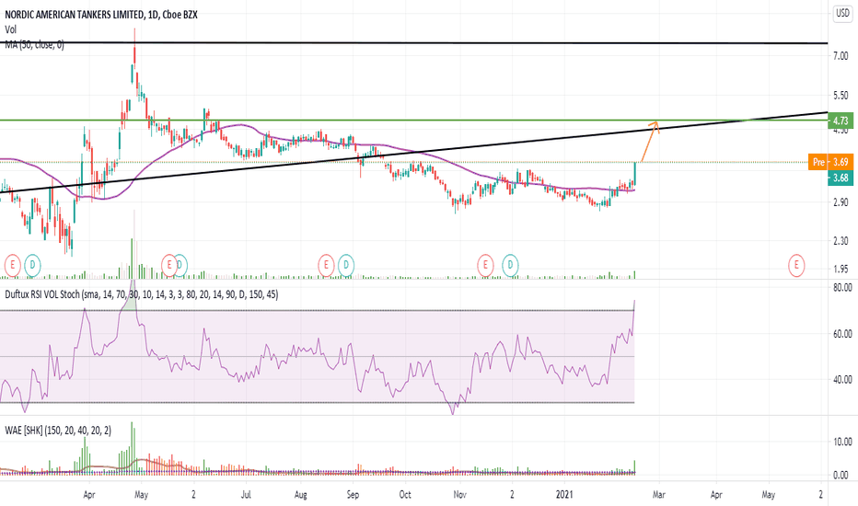Open the USD currency selector
The height and width of the screenshot is (506, 858).
(x=842, y=13)
